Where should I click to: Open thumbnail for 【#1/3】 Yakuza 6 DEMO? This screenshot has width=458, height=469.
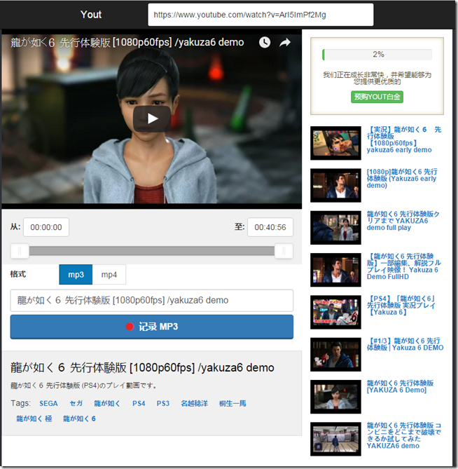pyautogui.click(x=335, y=355)
